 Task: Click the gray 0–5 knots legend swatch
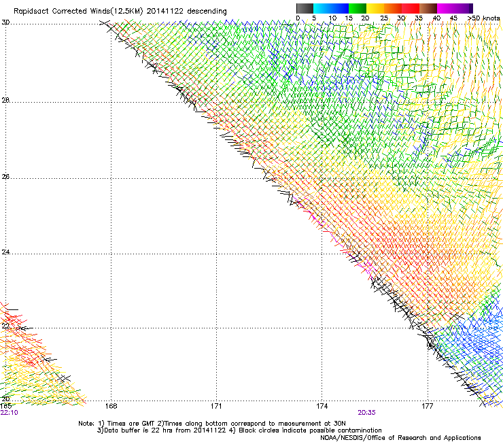(305, 8)
